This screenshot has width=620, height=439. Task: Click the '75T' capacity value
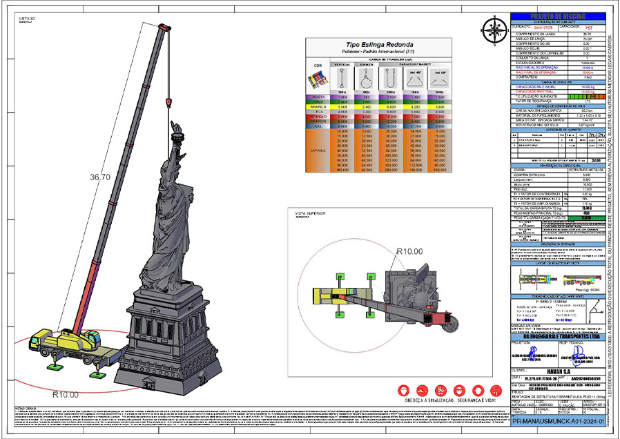point(589,28)
